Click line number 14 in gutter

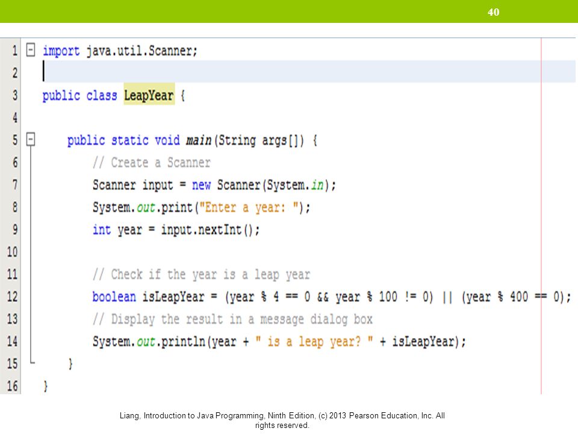12,341
